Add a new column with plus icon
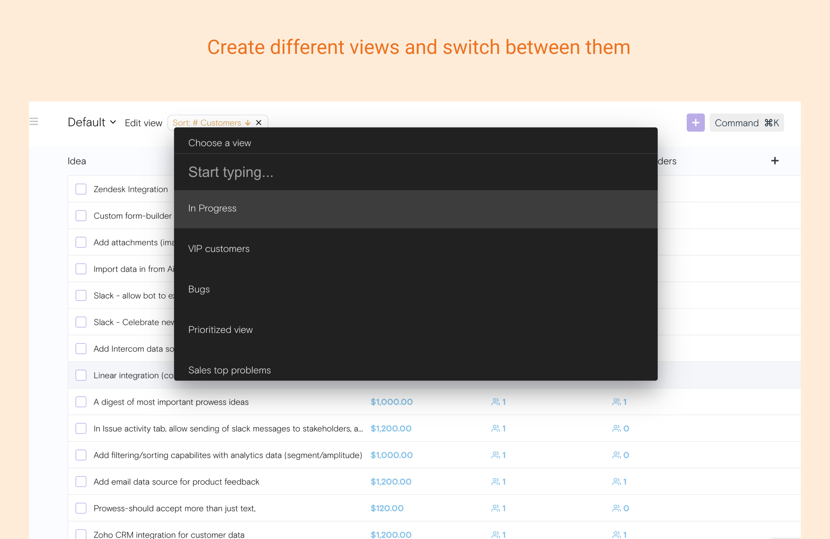 775,161
